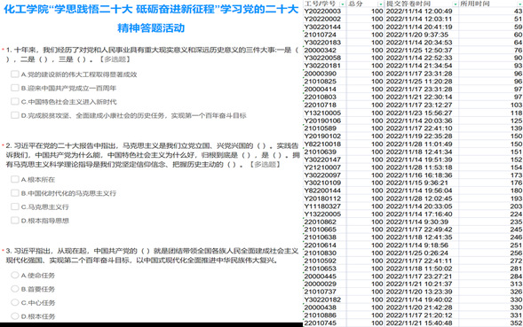Check option D 根本指导思想
The height and width of the screenshot is (327, 523).
point(15,220)
